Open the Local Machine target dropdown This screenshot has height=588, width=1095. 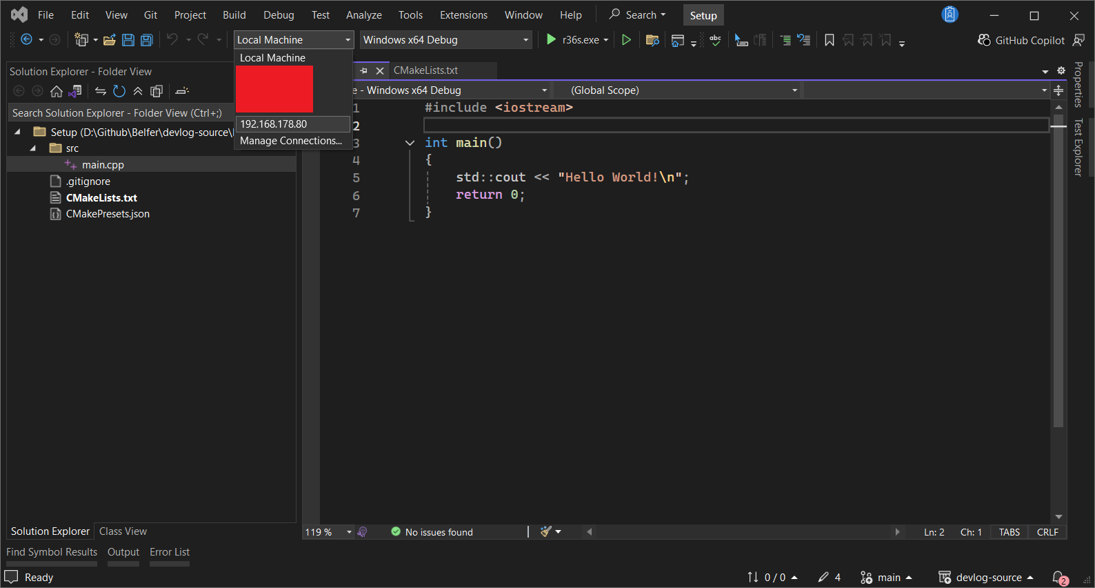point(294,40)
